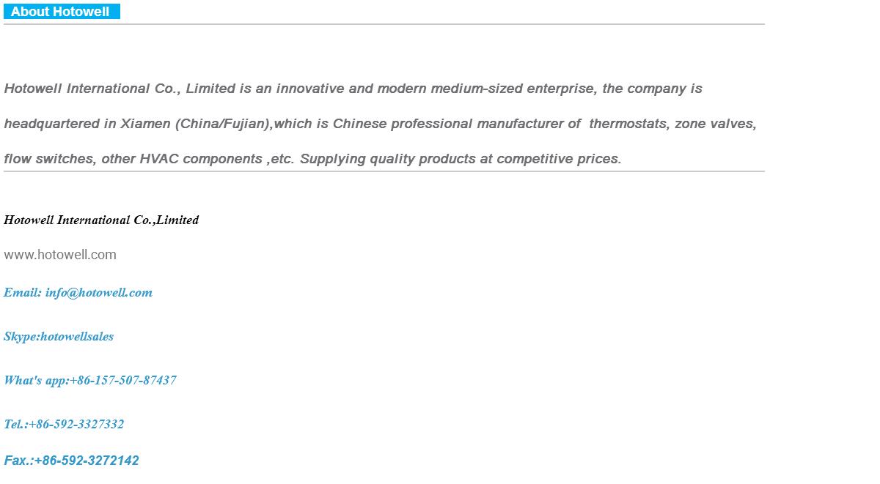Click "innovative and modern" in the first line

point(348,89)
